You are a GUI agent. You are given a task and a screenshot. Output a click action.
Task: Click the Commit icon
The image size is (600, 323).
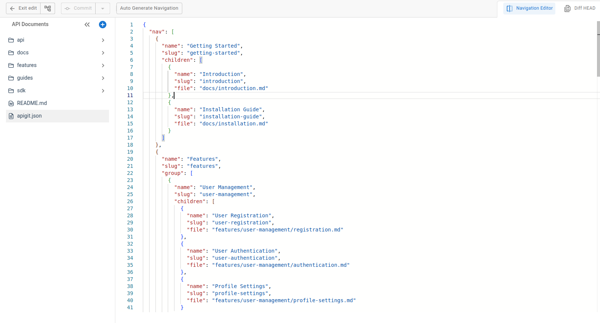point(67,8)
